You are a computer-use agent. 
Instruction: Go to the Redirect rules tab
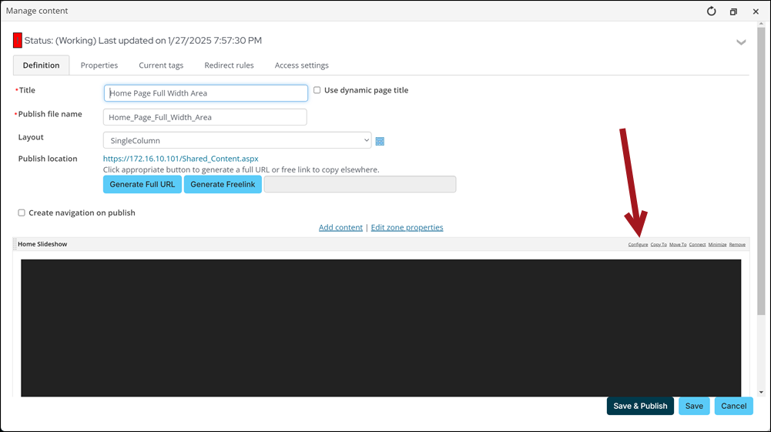point(229,65)
